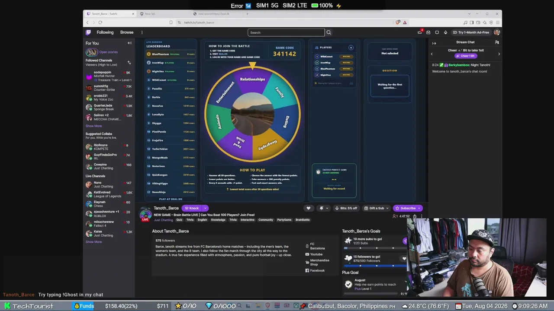
Task: Click the Cheer 1 Bit button
Action: coord(466,56)
